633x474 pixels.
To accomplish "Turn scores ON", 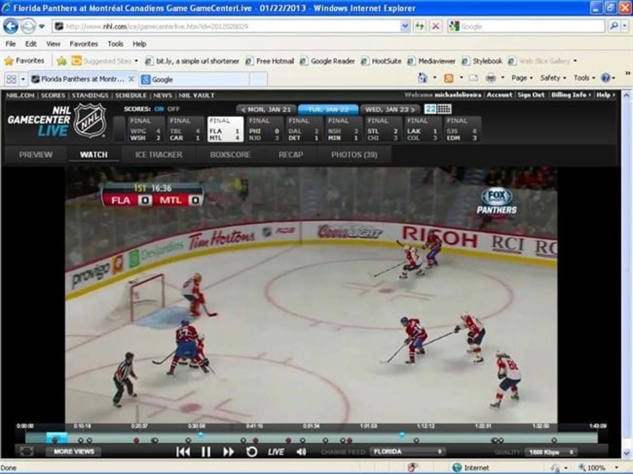I will tap(159, 109).
